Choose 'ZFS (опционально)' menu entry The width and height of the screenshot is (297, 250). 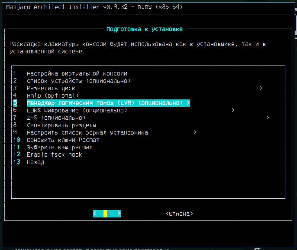pyautogui.click(x=56, y=118)
